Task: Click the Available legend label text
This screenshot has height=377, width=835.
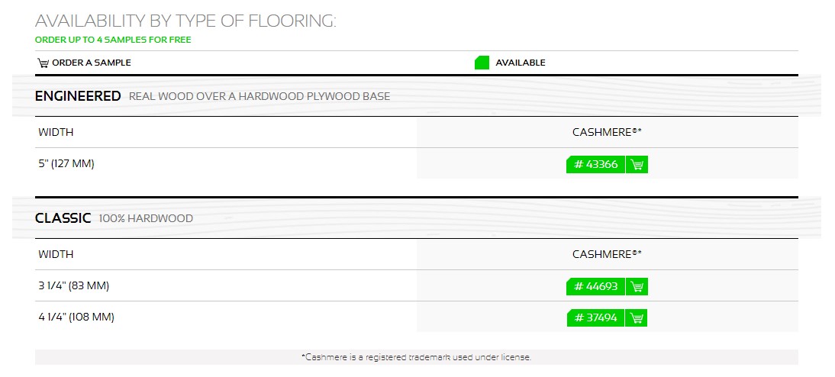Action: (521, 63)
